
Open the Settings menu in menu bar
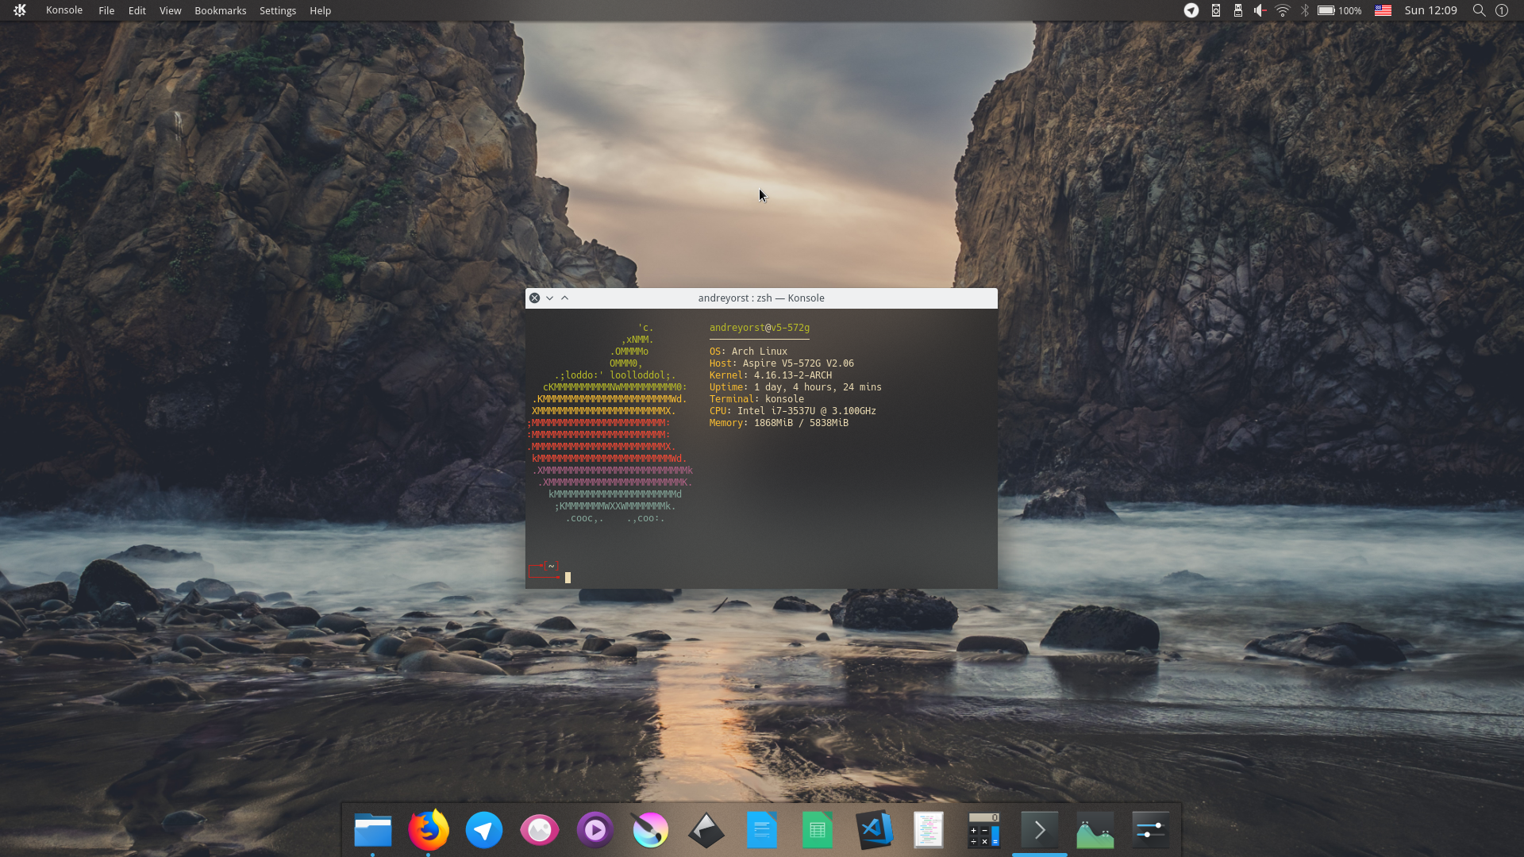277,10
